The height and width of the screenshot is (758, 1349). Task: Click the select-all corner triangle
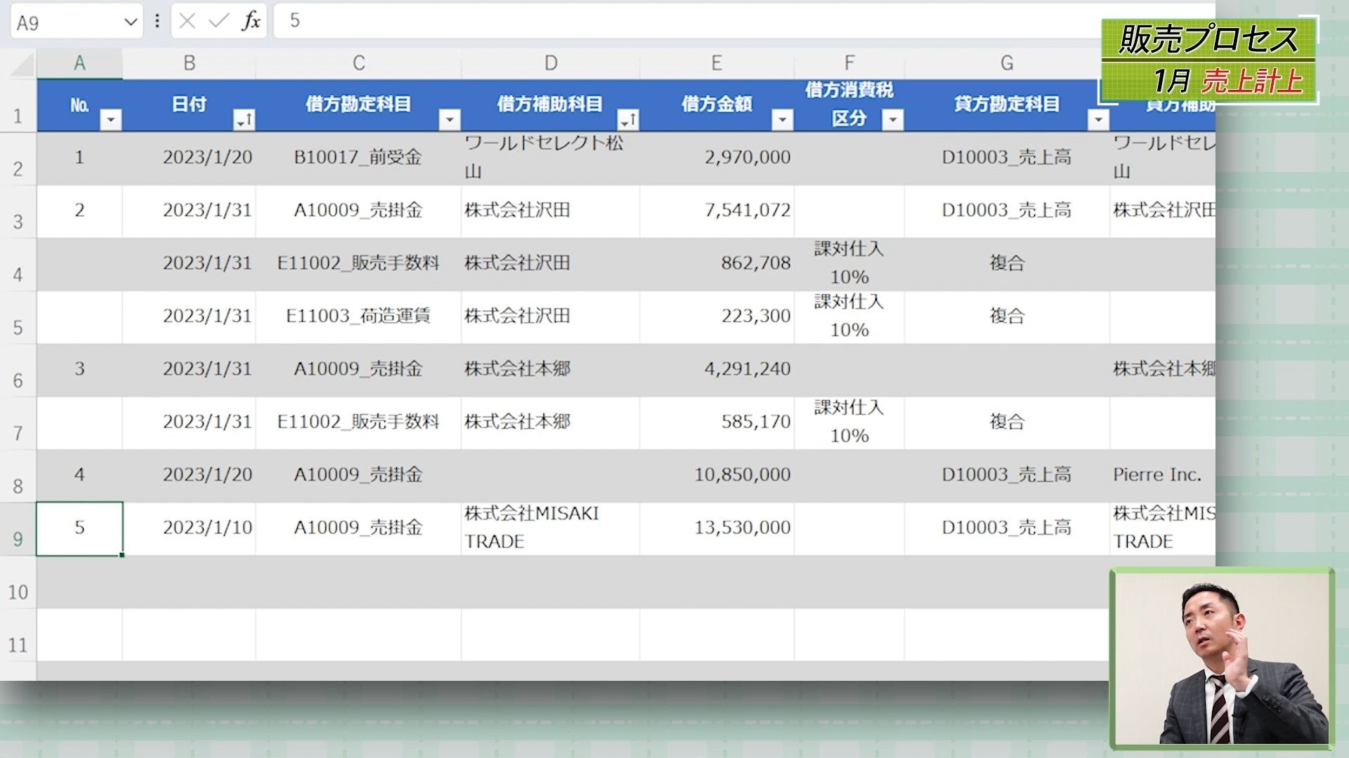click(22, 66)
